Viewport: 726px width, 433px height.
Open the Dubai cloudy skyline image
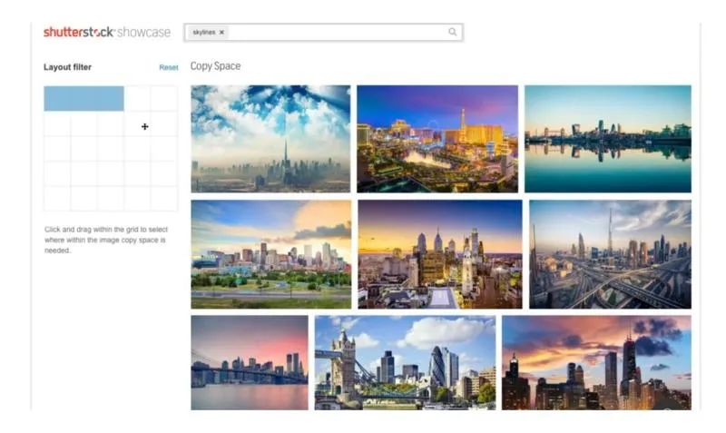pyautogui.click(x=270, y=139)
